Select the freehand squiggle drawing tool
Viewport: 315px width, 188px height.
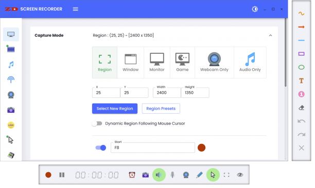301,14
